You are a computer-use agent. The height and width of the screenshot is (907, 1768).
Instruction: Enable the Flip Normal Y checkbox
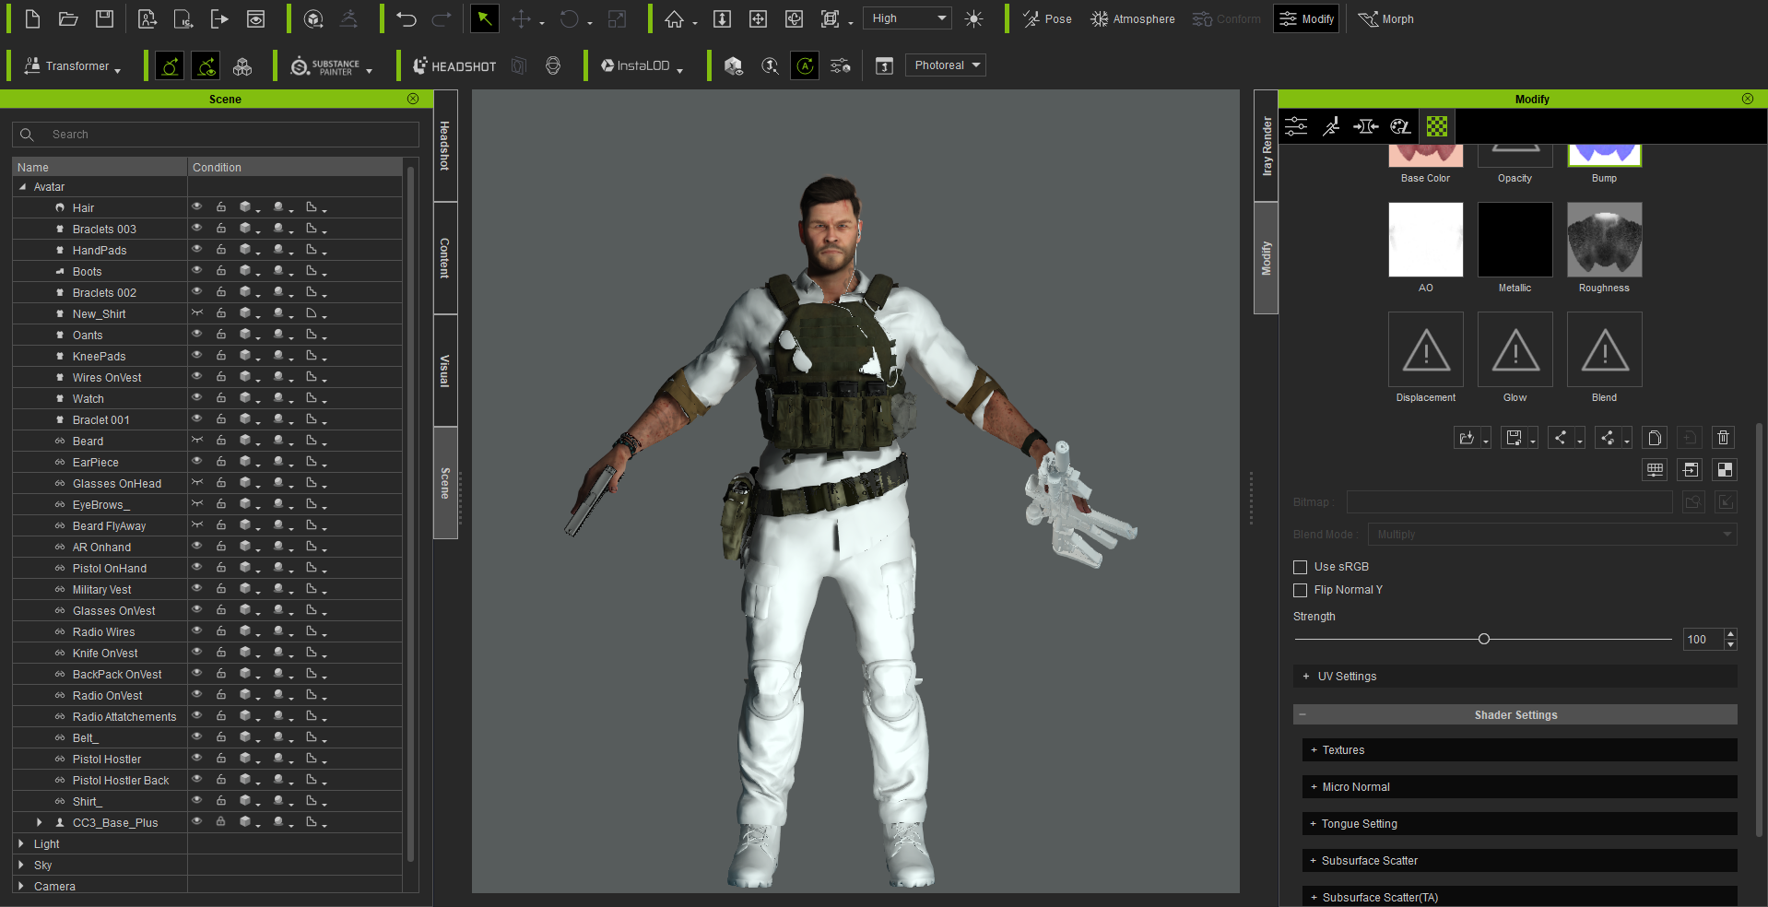pos(1300,590)
